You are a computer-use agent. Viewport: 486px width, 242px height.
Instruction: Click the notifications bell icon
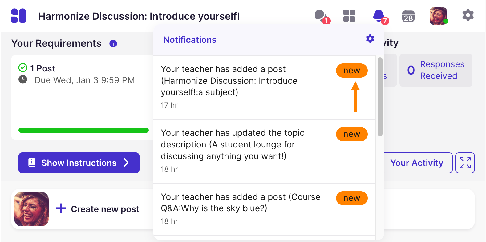(379, 16)
